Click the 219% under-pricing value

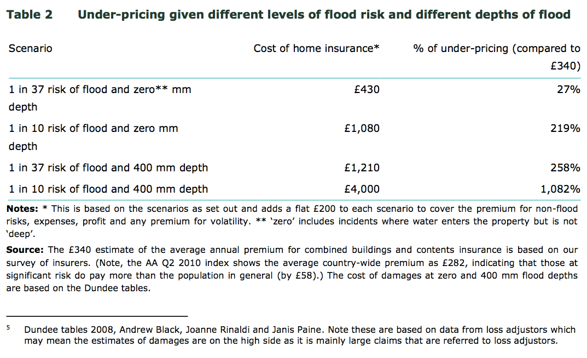[x=565, y=129]
